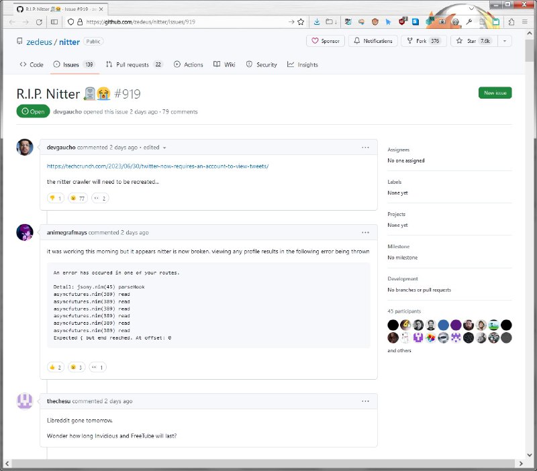Click the browser back arrow
Screen dimensions: 537x471
pos(12,22)
